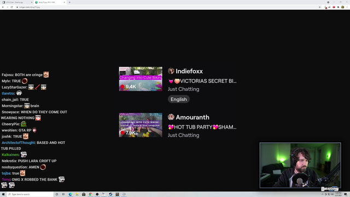Click Just Chatting under Indiefoxx

[x=184, y=89]
